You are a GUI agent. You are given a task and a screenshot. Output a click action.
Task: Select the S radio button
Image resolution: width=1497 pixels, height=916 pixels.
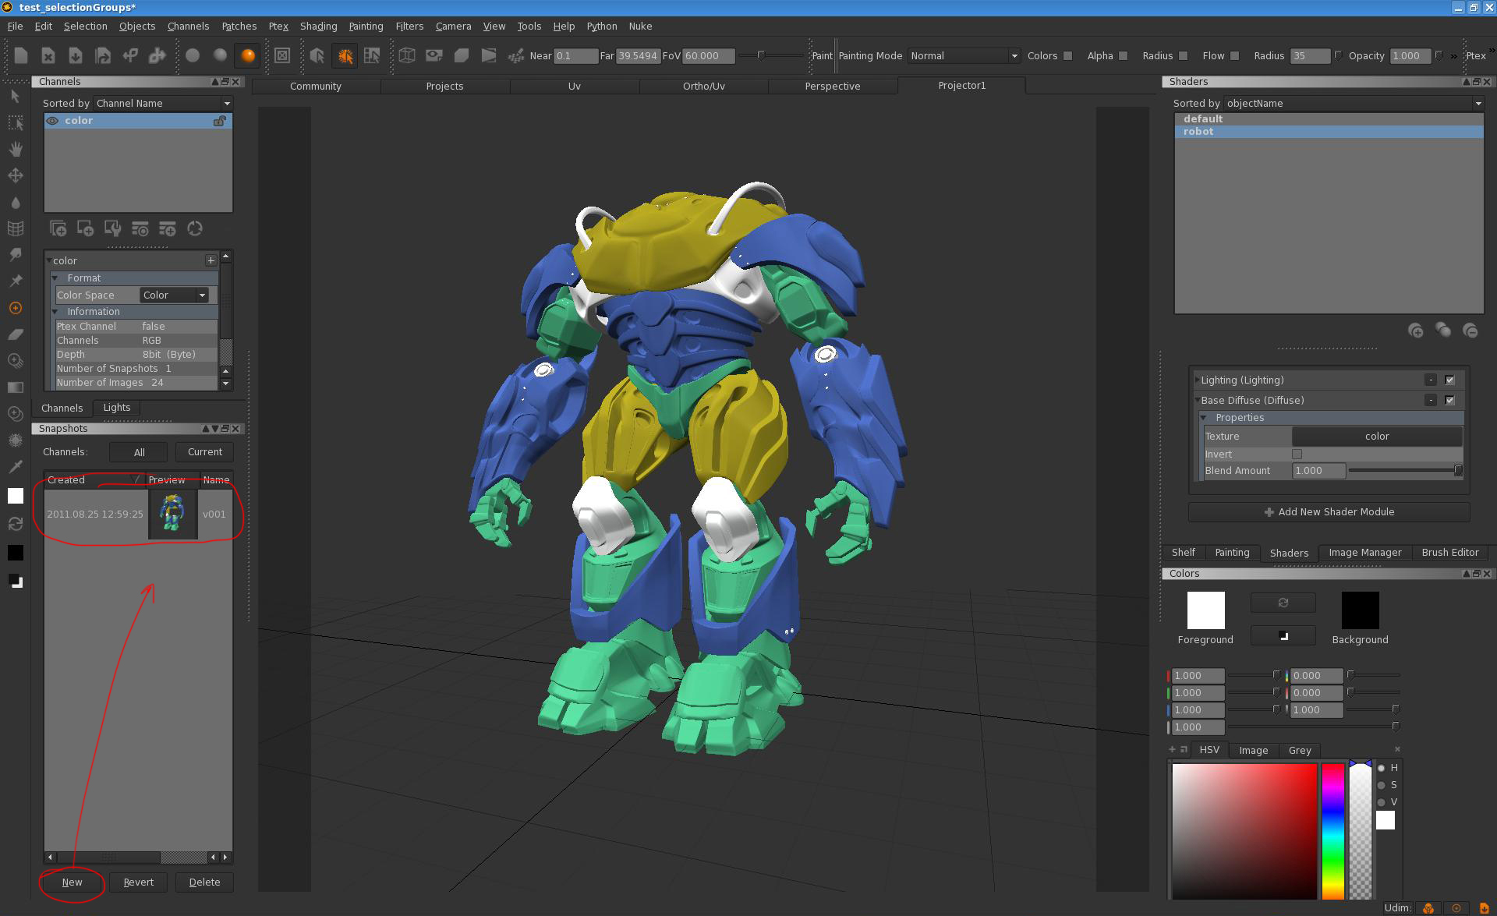click(x=1382, y=785)
